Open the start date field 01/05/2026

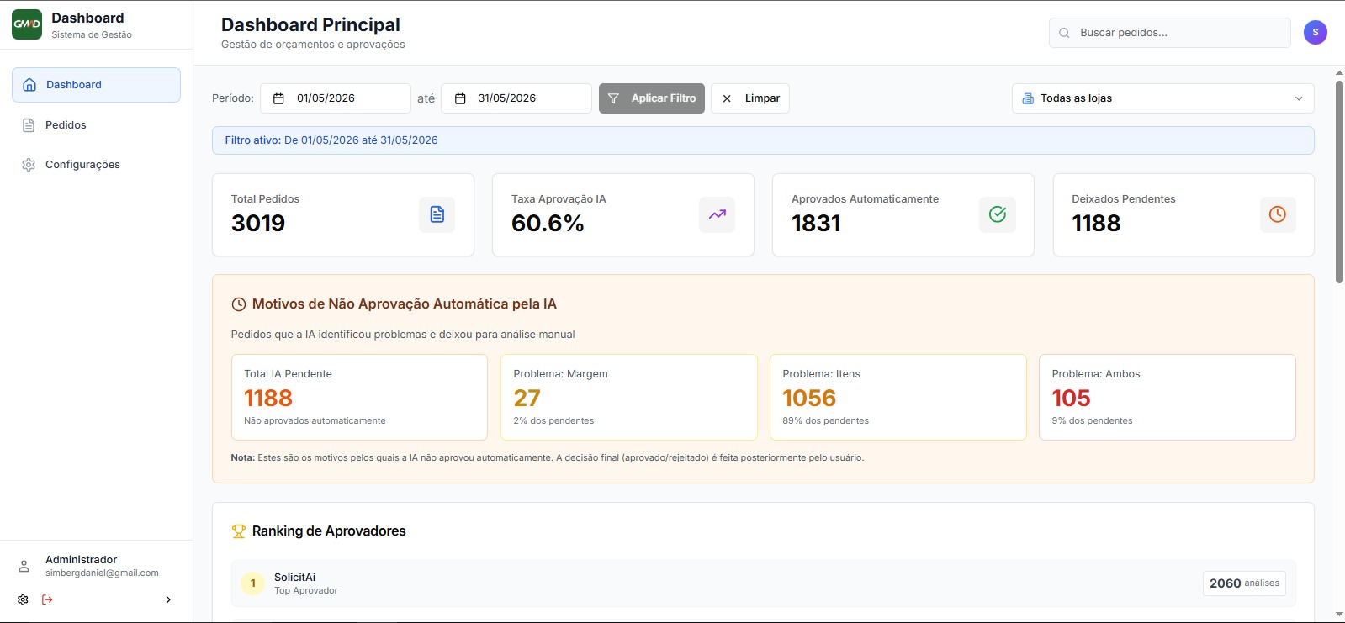(335, 98)
